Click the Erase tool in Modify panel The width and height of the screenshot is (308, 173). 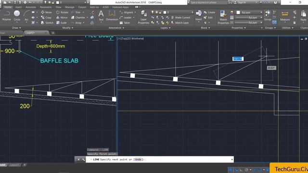(92, 12)
